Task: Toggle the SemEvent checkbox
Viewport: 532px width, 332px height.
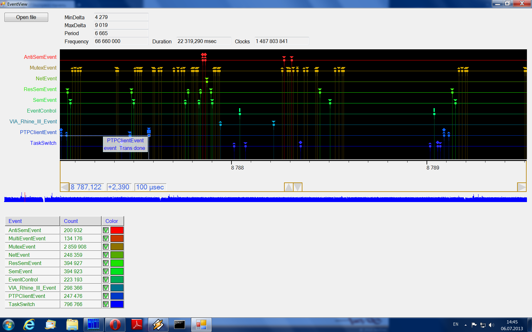Action: point(106,271)
